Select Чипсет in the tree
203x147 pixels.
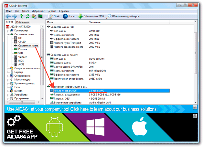[x=22, y=57]
